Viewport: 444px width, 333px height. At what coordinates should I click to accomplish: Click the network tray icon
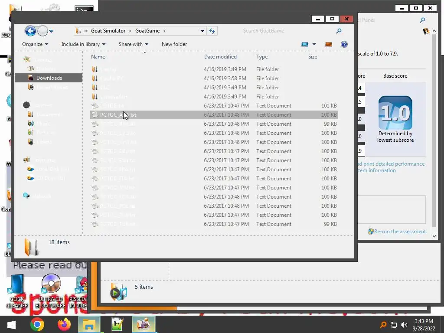coord(394,325)
